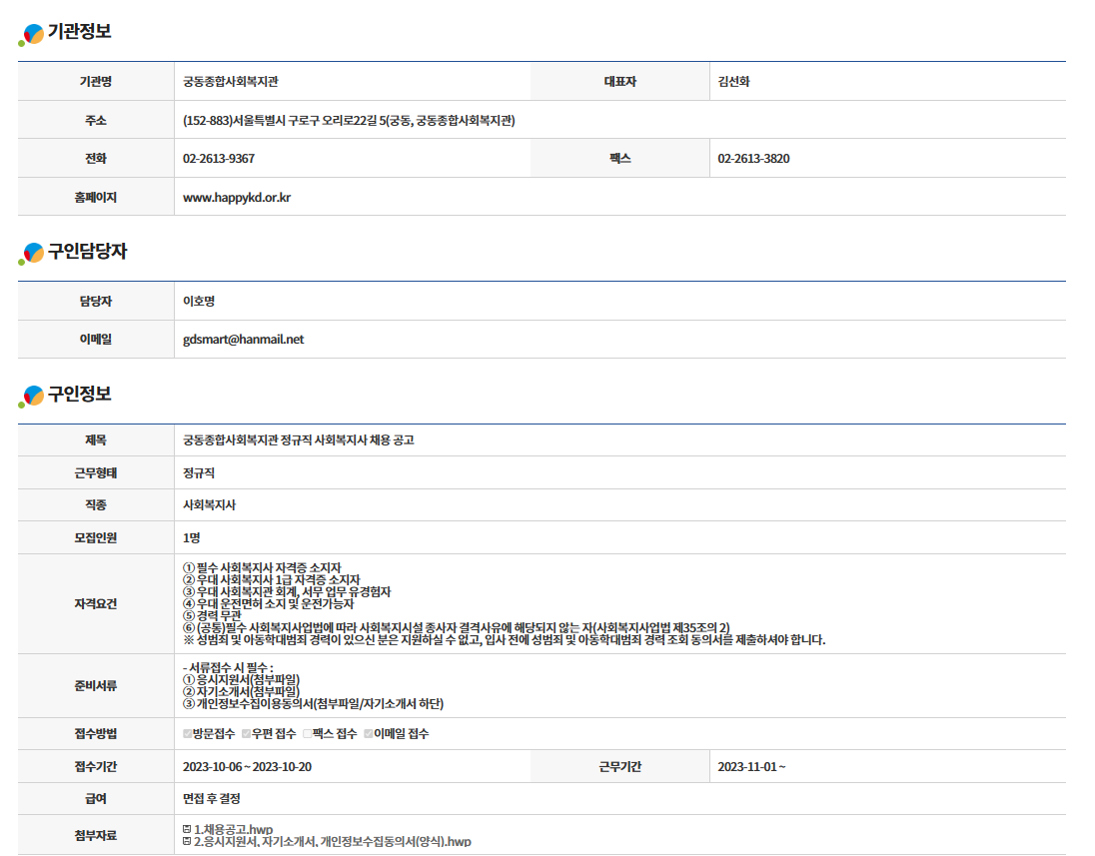This screenshot has height=856, width=1095.
Task: Click the gdsmart@hanmail.net email address
Action: [x=243, y=340]
